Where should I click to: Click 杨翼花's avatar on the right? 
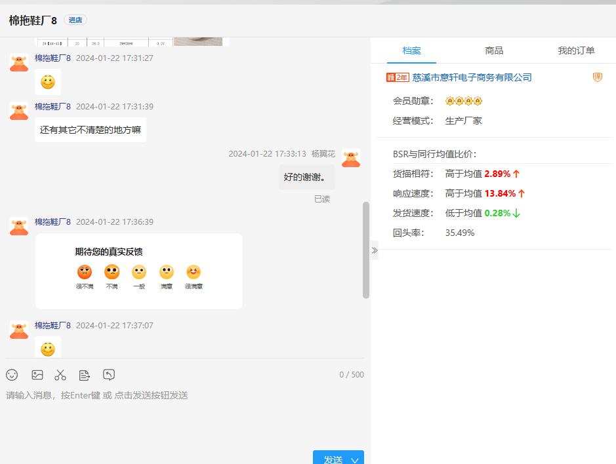pyautogui.click(x=351, y=159)
